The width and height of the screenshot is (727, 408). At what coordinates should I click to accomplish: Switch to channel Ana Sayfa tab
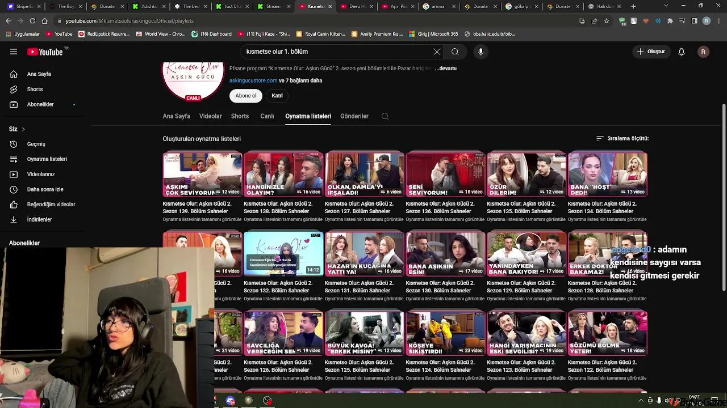[177, 116]
